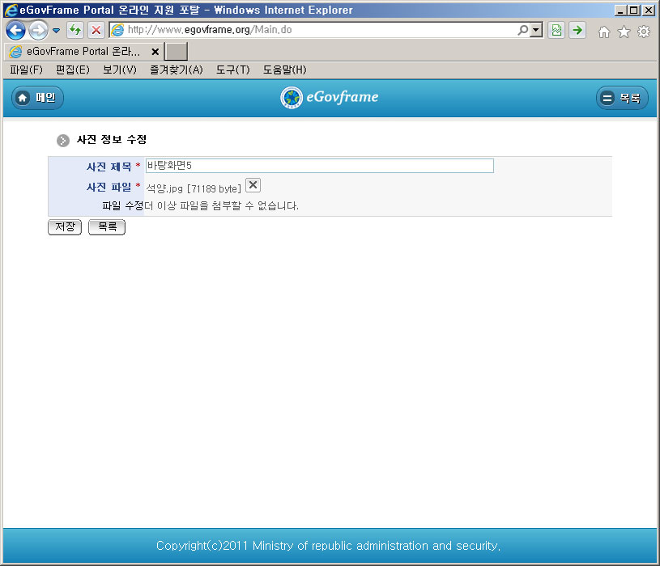
Task: Expand the address bar dropdown arrow
Action: tap(536, 31)
